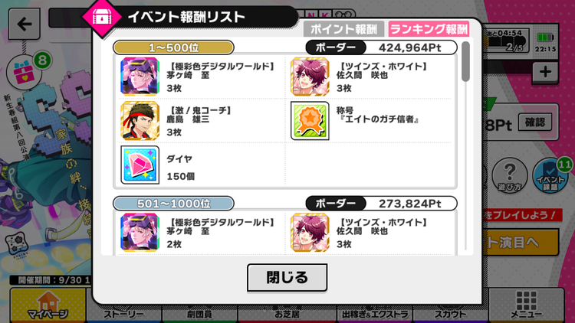
Task: Go to the スカウト menu item
Action: [x=450, y=314]
